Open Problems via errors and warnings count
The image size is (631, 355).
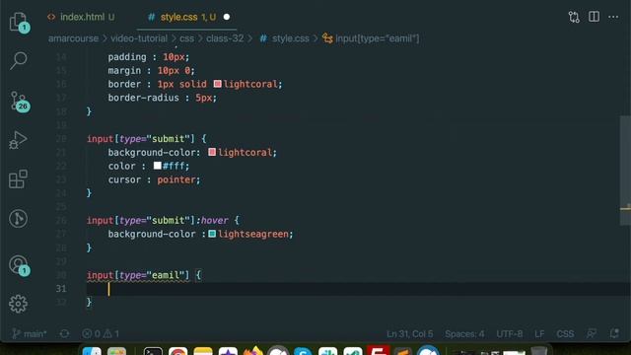coord(101,333)
